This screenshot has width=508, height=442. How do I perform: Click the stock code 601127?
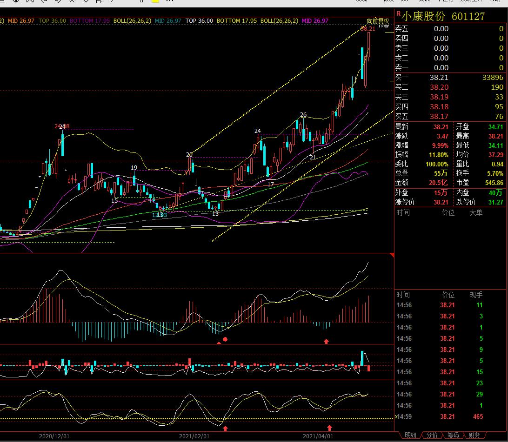pyautogui.click(x=468, y=17)
